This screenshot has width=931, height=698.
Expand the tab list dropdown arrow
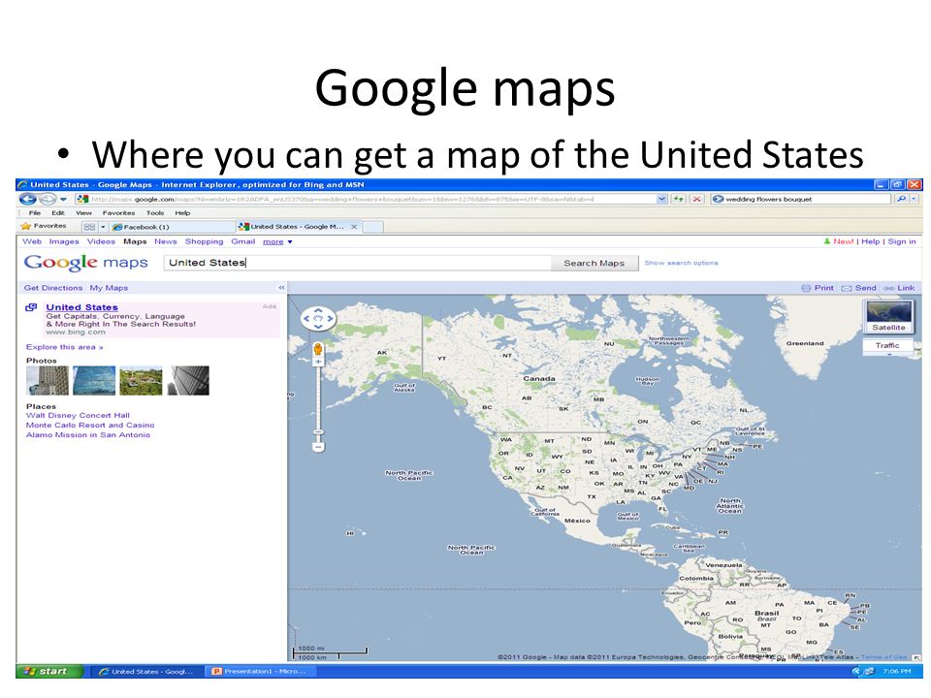click(x=103, y=227)
